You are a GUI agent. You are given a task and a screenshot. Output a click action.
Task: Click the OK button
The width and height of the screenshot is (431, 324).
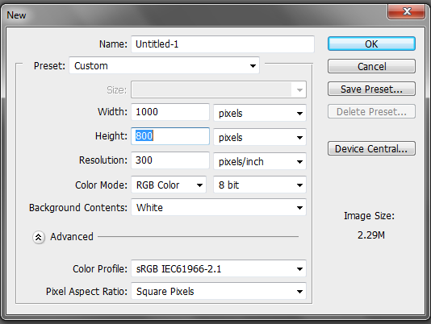click(371, 44)
